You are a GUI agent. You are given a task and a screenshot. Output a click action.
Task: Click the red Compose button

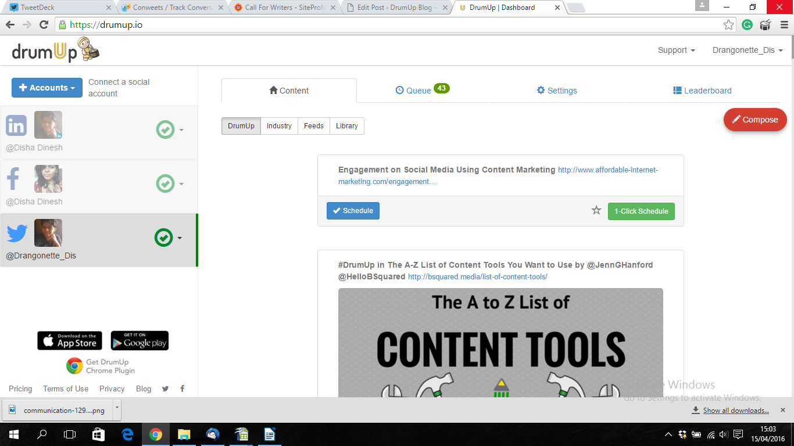click(755, 120)
